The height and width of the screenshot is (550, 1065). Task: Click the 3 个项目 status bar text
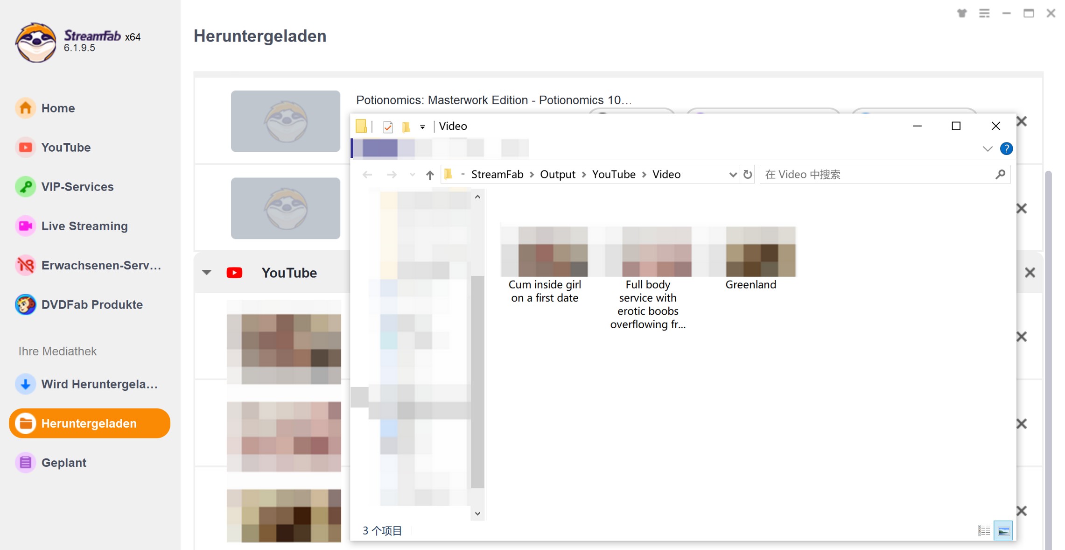[382, 530]
